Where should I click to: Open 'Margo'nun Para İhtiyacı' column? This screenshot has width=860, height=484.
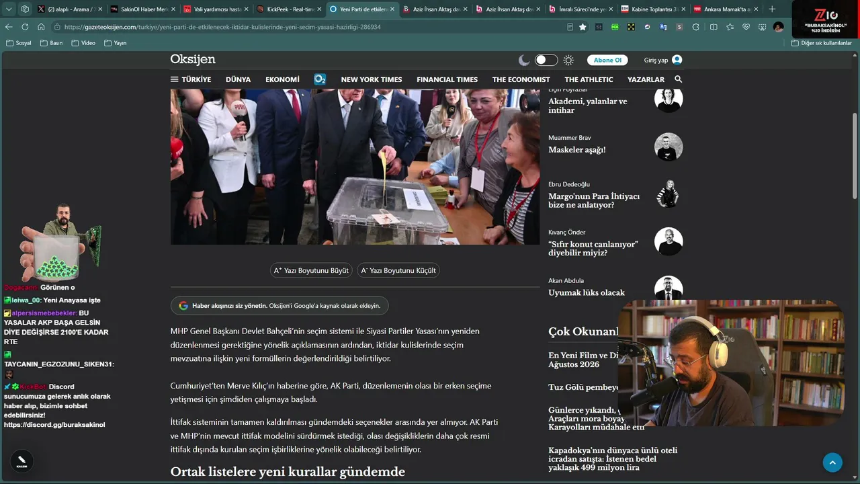[594, 200]
